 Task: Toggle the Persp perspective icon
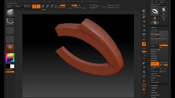144,35
